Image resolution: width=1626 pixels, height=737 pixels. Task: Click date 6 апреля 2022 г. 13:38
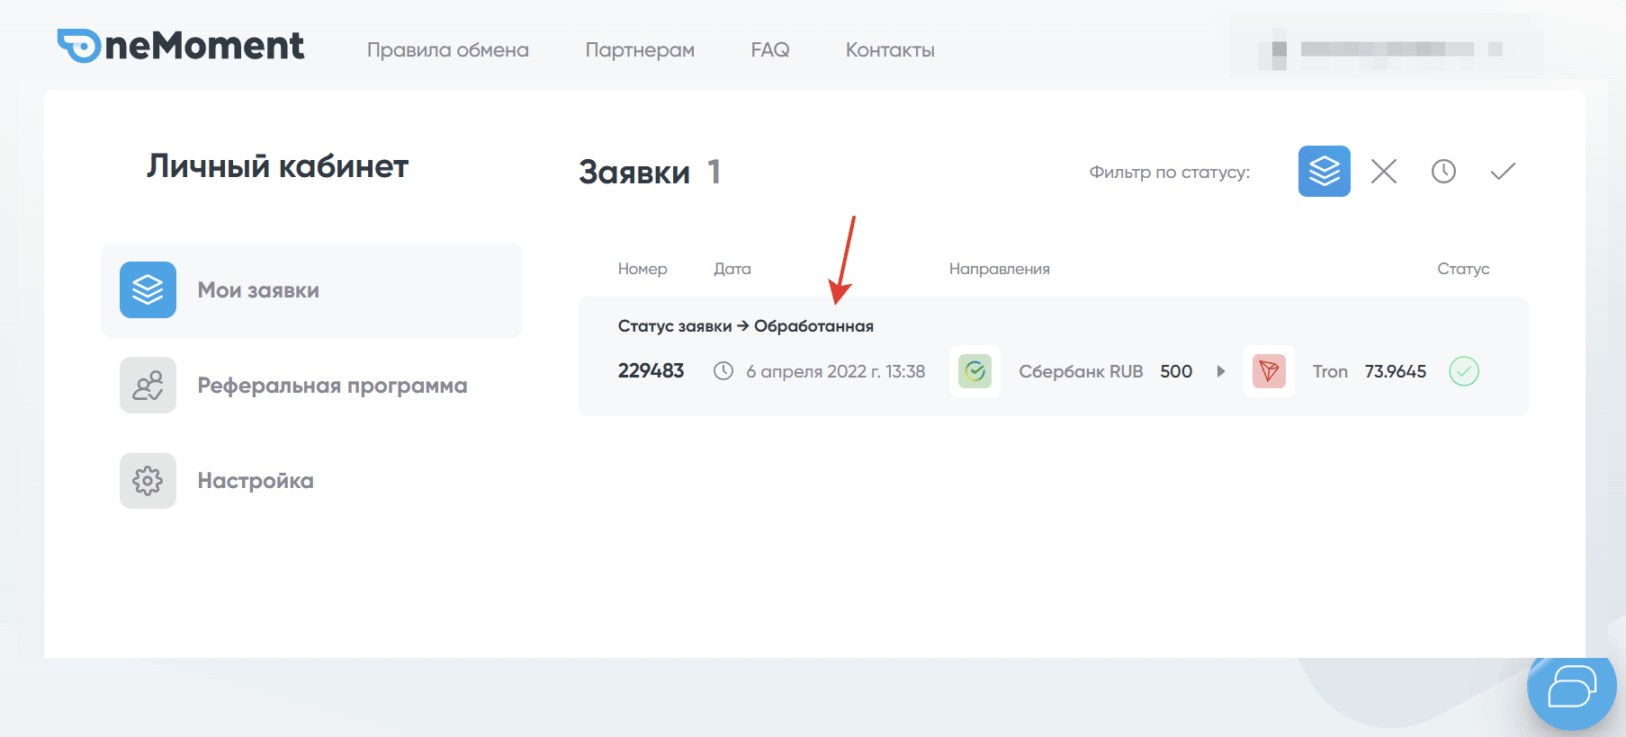[835, 371]
